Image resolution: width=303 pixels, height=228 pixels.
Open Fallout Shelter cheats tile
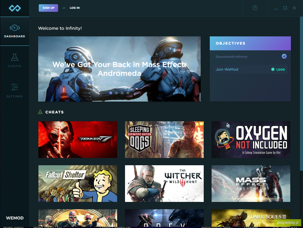click(78, 183)
